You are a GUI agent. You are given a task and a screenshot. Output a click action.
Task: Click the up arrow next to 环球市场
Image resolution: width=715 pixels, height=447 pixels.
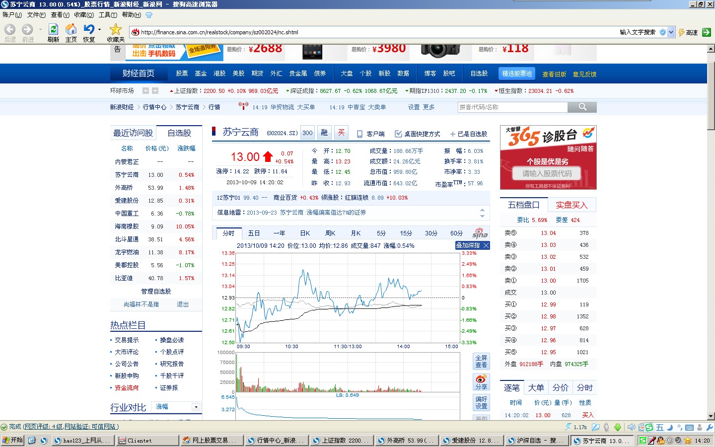point(145,91)
